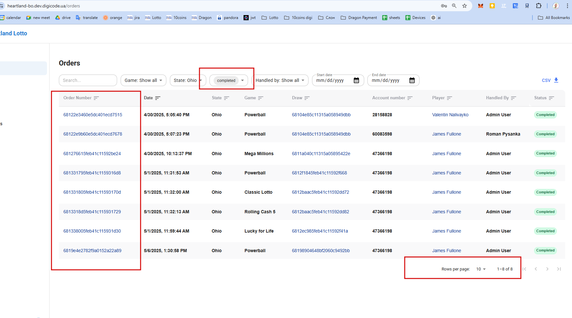Open the jira bookmark
This screenshot has width=572, height=318.
pos(134,18)
